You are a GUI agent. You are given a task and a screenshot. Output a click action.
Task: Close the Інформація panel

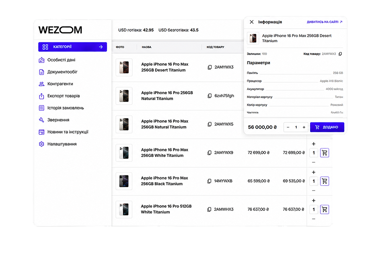coord(252,22)
